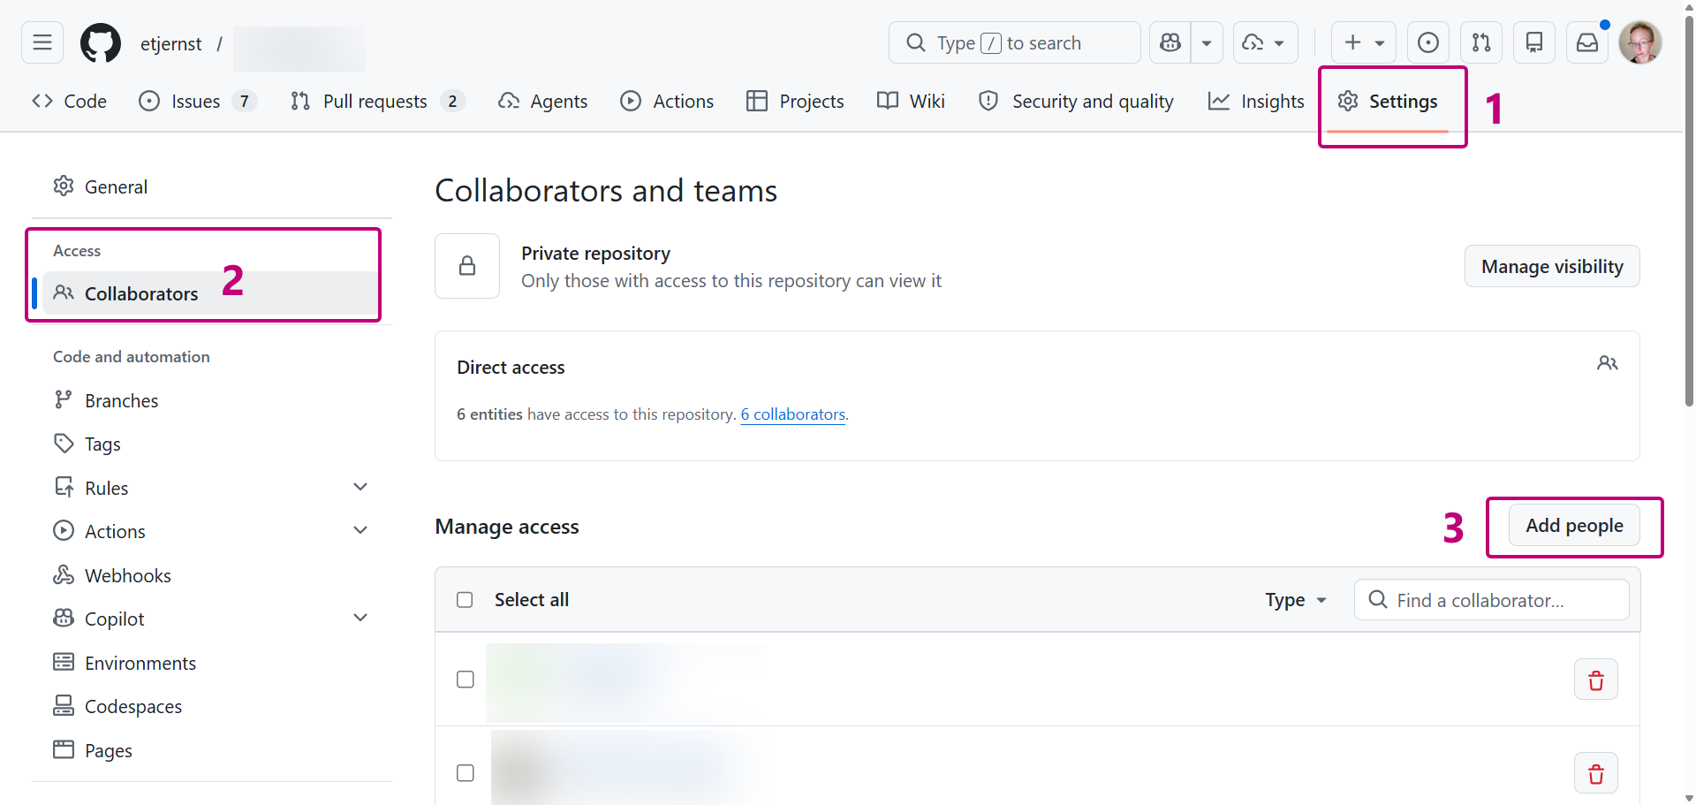The image size is (1696, 805).
Task: Expand the sidebar Actions section chevron
Action: click(x=360, y=530)
